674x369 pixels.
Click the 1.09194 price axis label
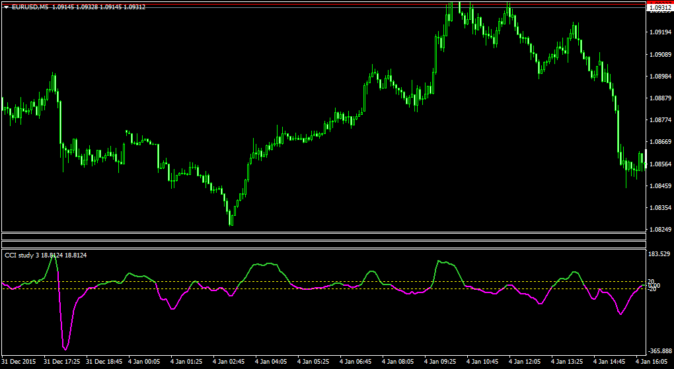tap(661, 32)
